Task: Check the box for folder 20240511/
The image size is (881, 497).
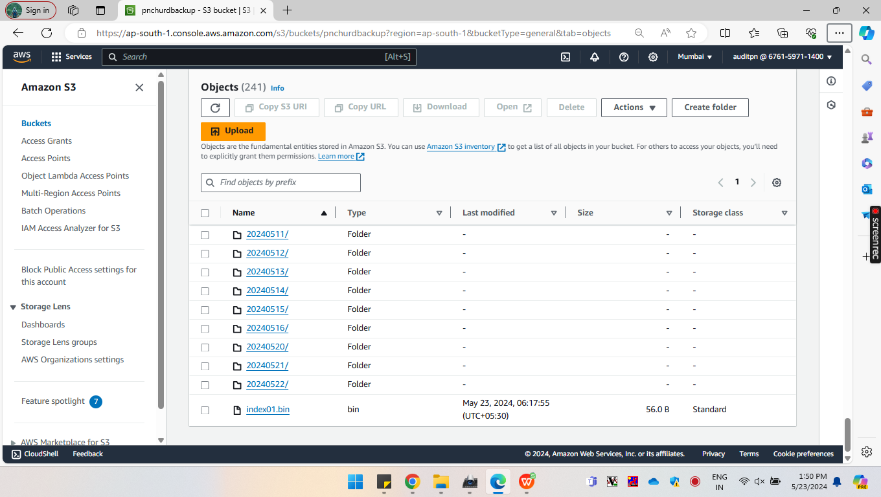Action: point(205,234)
